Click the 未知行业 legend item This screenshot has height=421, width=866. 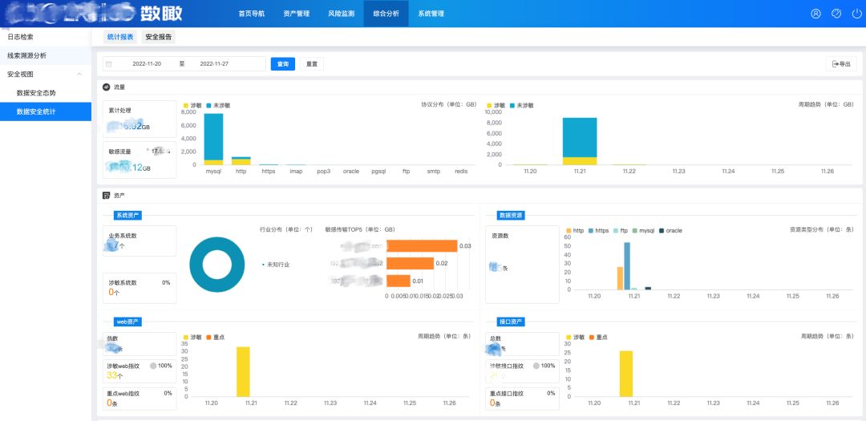pos(276,265)
